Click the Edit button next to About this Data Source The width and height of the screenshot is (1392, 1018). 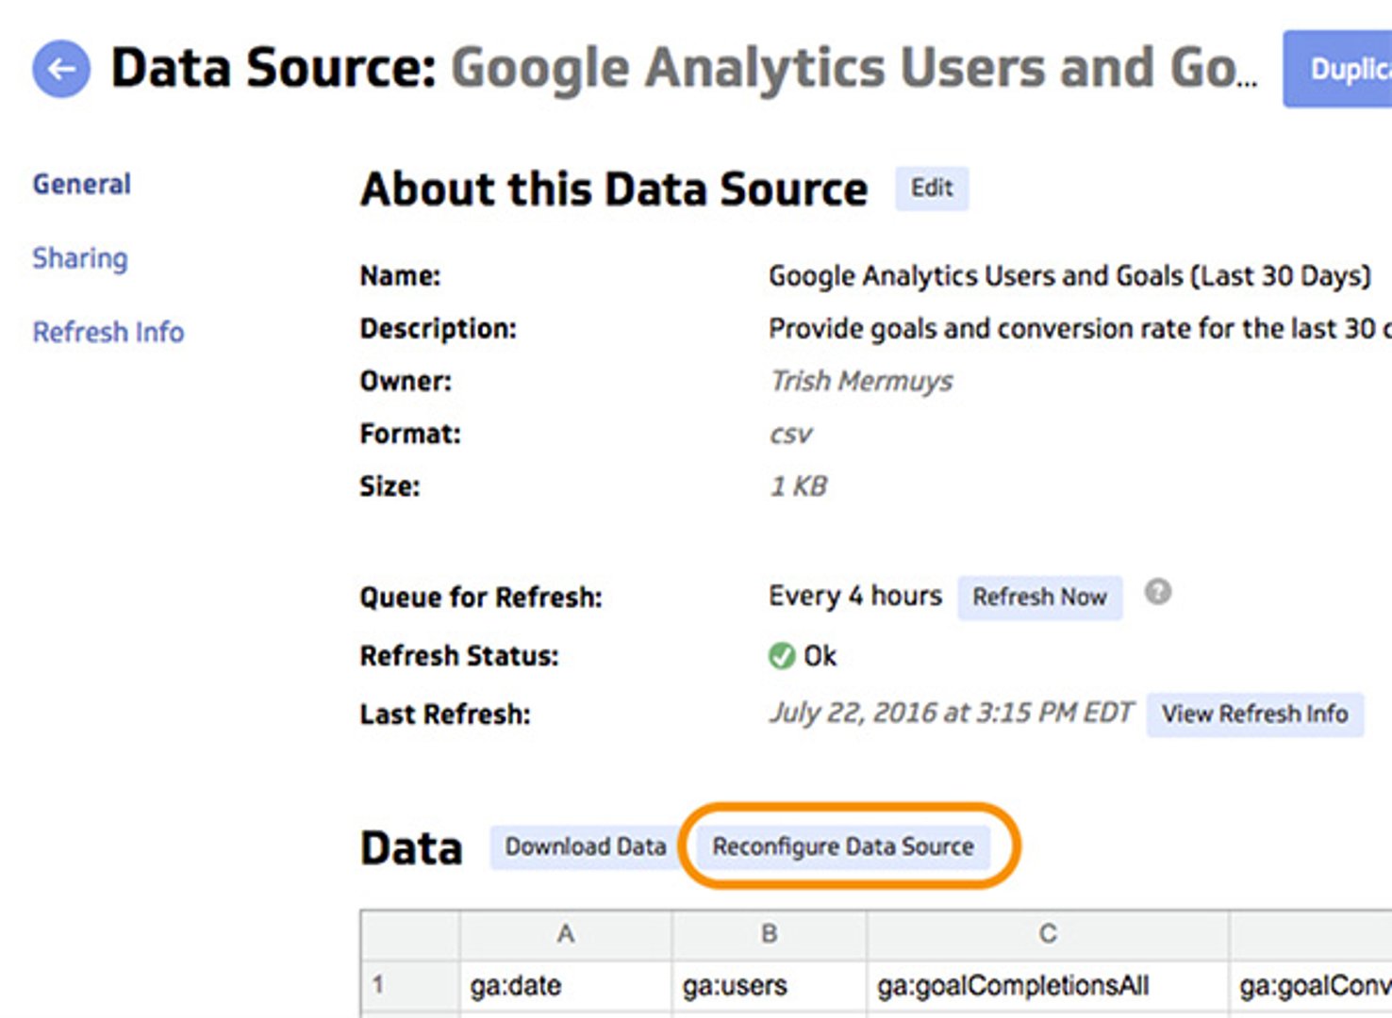pyautogui.click(x=931, y=189)
